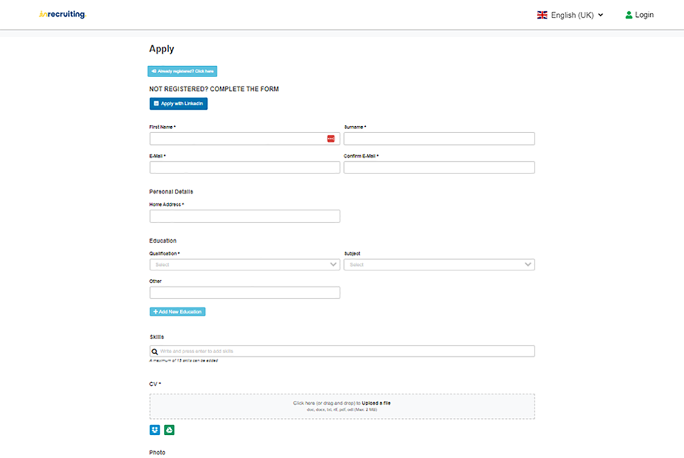Click the Personal Details section label
Screen dimensions: 684x458
point(171,192)
